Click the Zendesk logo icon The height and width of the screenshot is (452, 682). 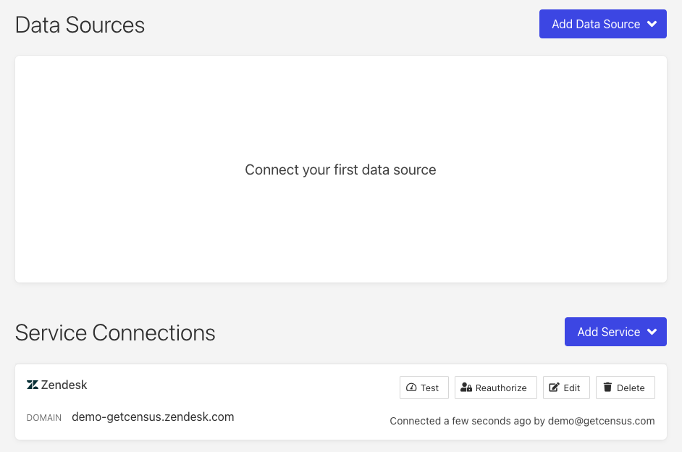pyautogui.click(x=33, y=385)
